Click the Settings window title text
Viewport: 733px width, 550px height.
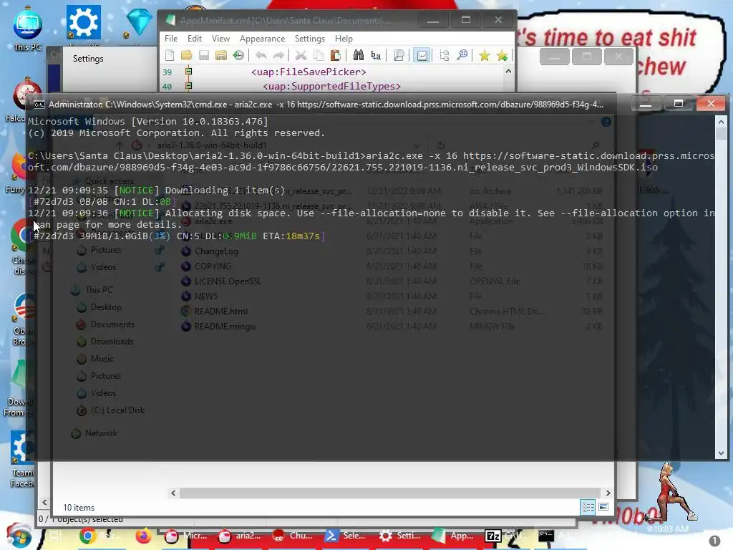88,59
